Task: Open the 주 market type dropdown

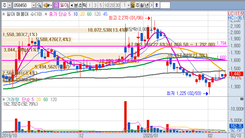Action: (9, 5)
